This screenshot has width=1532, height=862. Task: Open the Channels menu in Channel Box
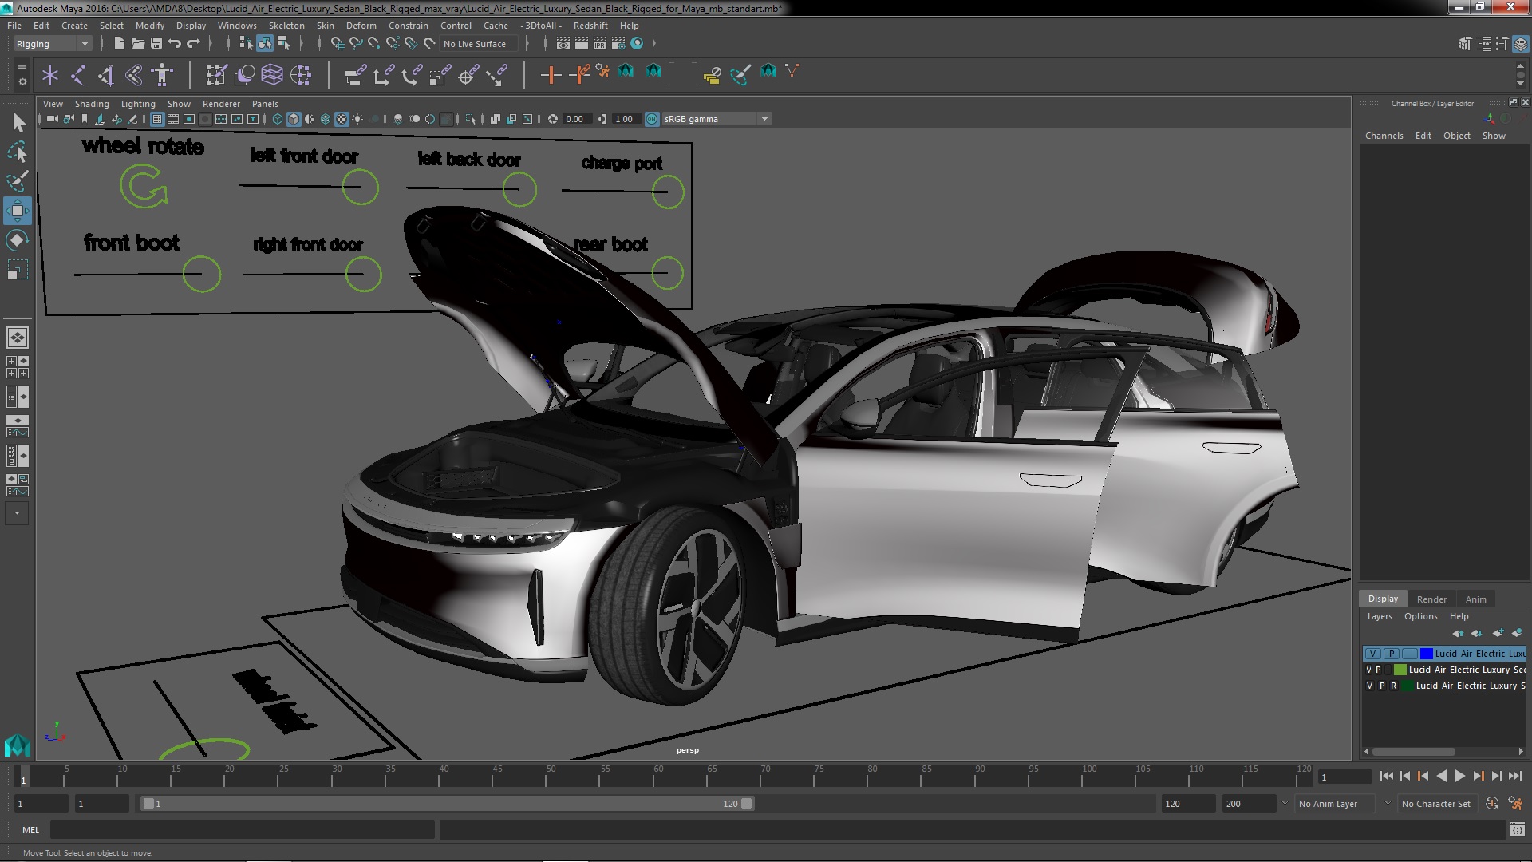(1384, 136)
